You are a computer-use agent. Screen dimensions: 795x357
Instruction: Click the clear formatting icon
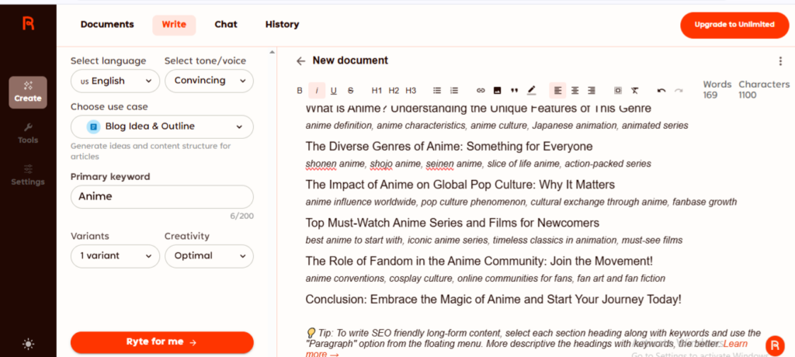pos(634,91)
